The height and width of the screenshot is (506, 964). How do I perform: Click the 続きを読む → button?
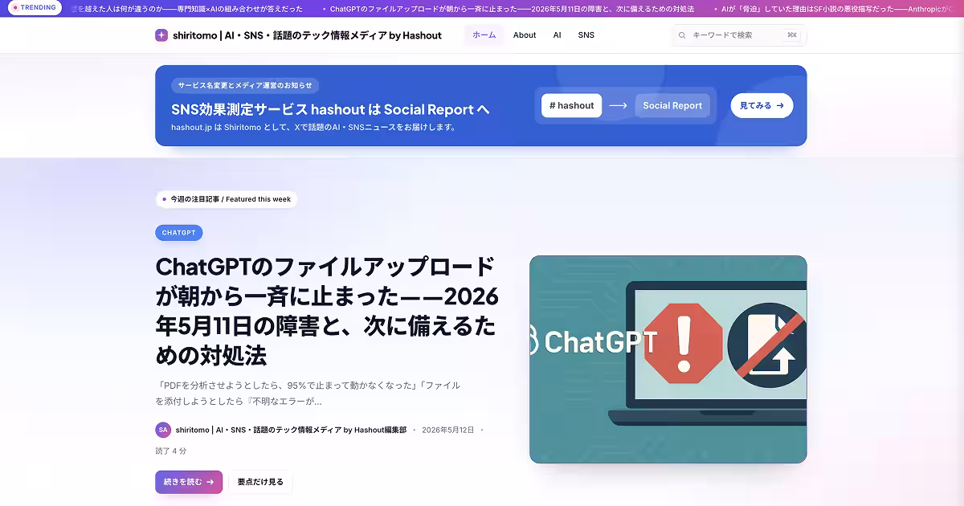[x=189, y=482]
